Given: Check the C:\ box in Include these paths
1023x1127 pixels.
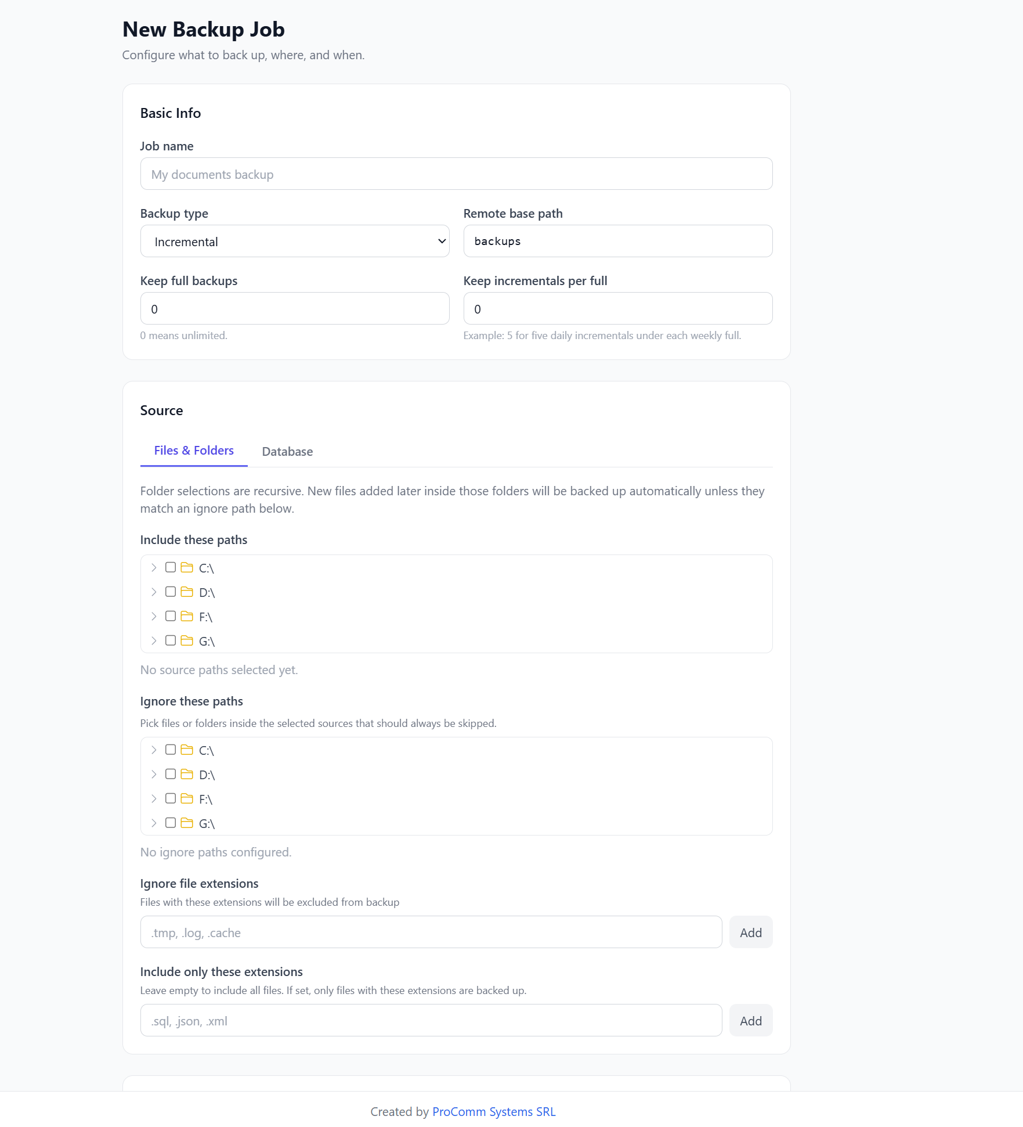Looking at the screenshot, I should click(x=171, y=567).
